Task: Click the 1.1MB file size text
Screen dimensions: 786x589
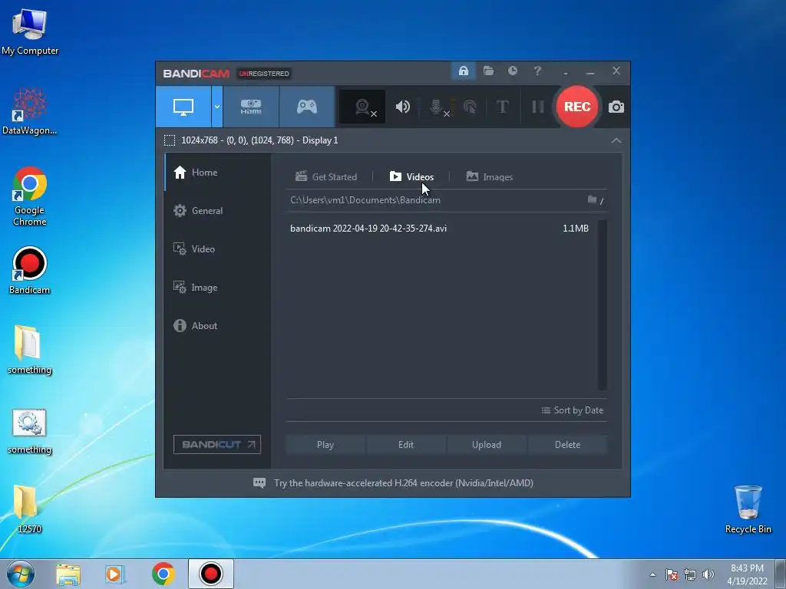Action: tap(576, 229)
